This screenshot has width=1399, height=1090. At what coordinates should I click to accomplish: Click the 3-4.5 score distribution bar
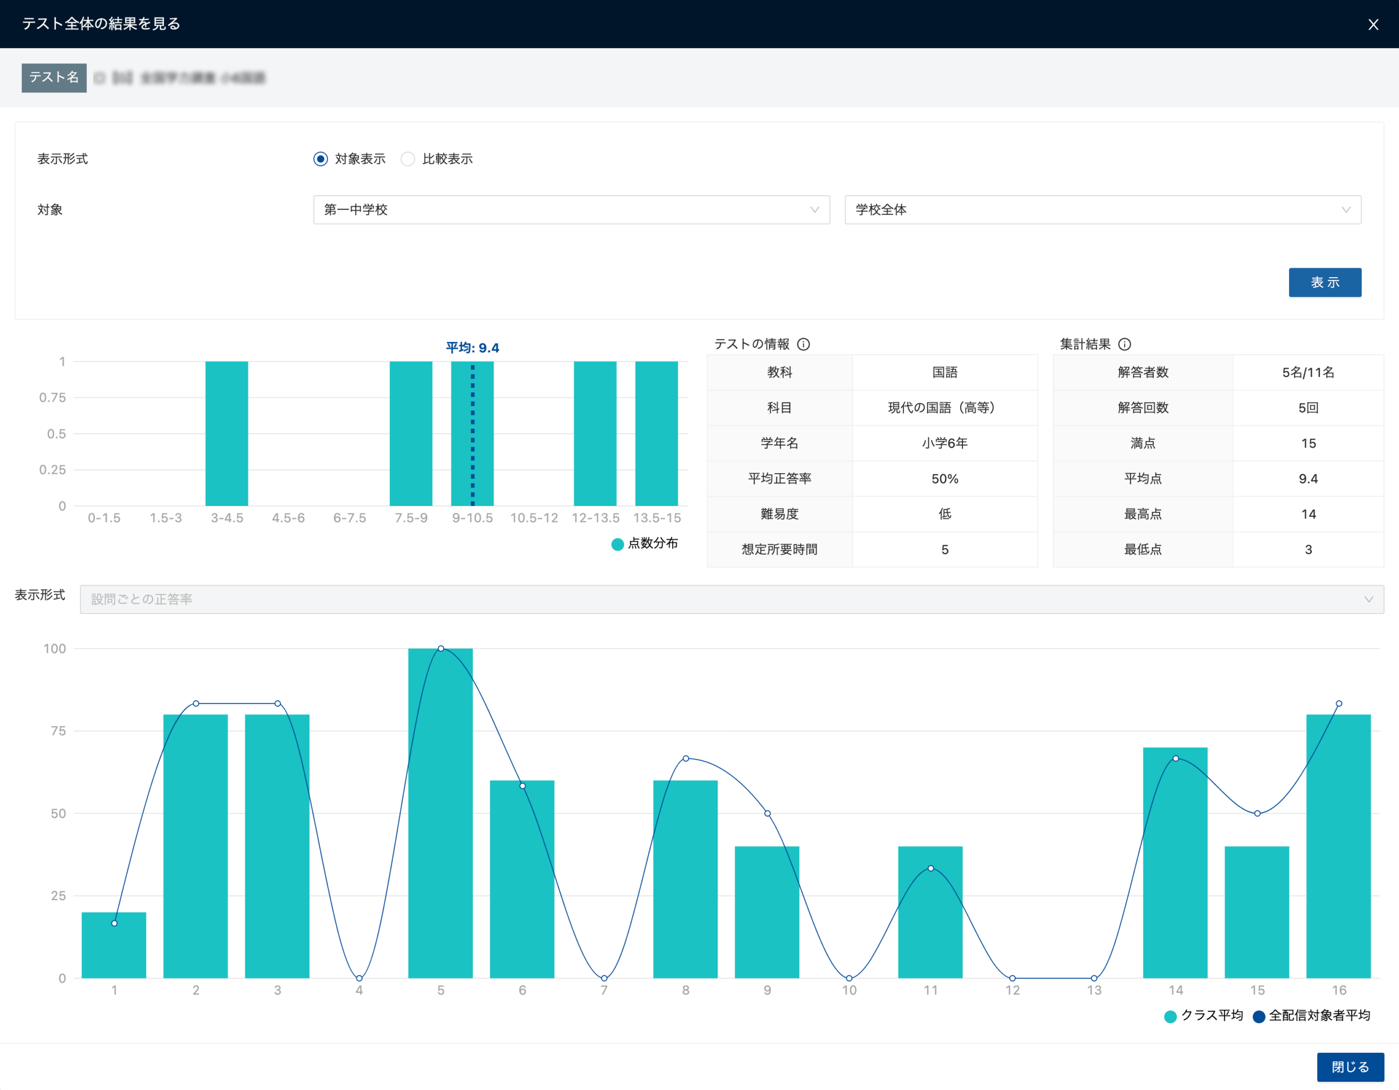coord(226,434)
